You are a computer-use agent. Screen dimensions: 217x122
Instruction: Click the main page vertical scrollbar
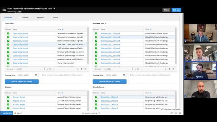click(x=182, y=30)
